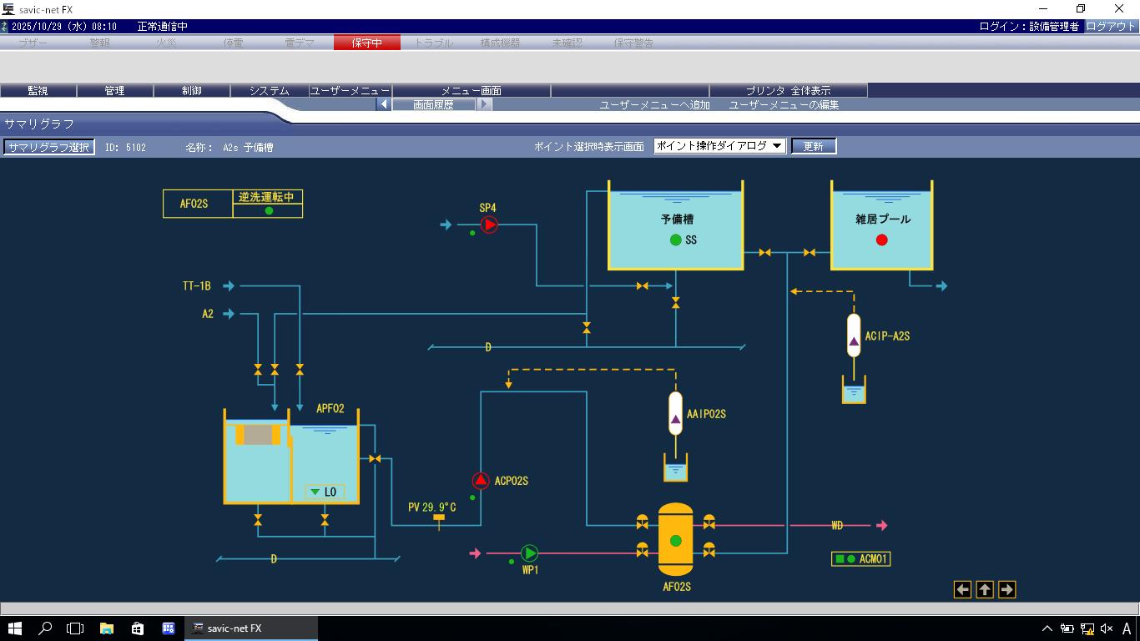This screenshot has width=1140, height=641.
Task: Click the サマリグラフ選択 button
Action: click(x=48, y=147)
